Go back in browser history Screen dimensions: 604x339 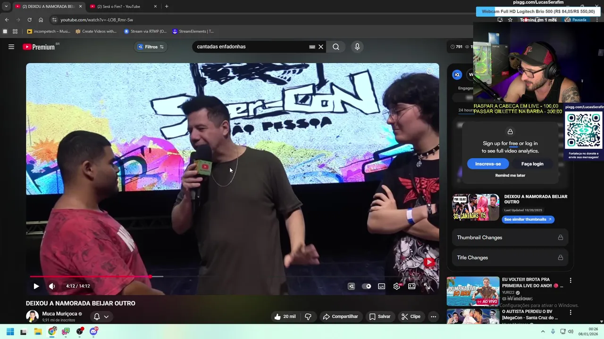coord(7,20)
